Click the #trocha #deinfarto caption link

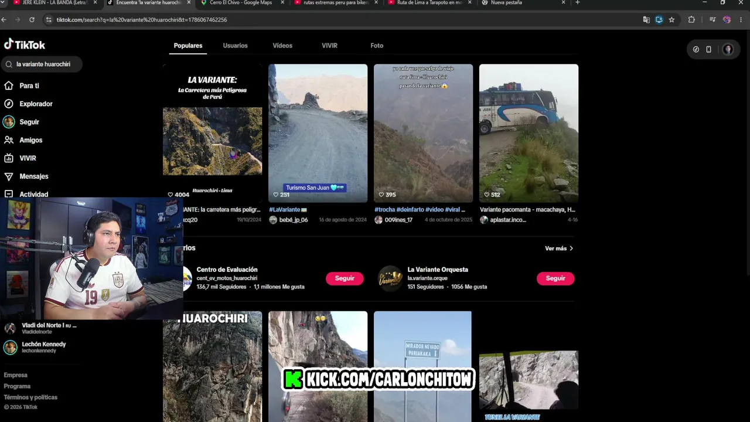tap(420, 209)
